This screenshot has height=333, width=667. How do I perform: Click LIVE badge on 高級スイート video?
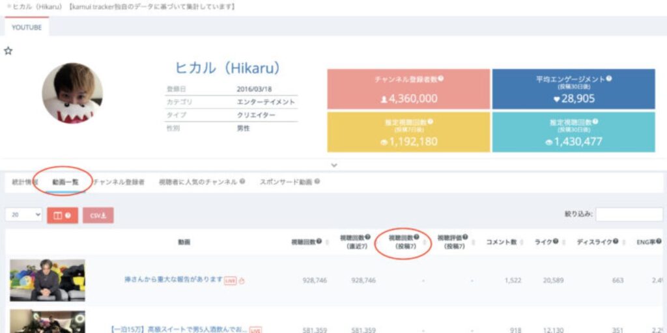[255, 330]
